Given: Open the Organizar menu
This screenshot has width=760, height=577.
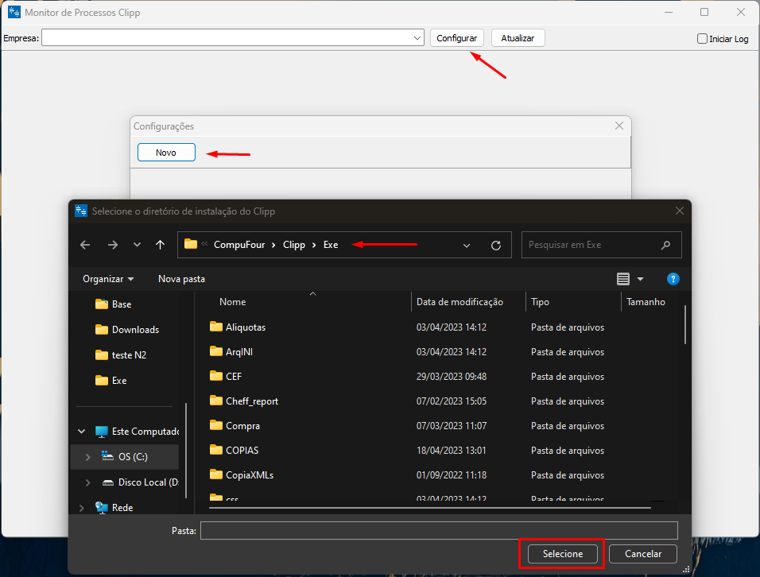Looking at the screenshot, I should point(108,279).
